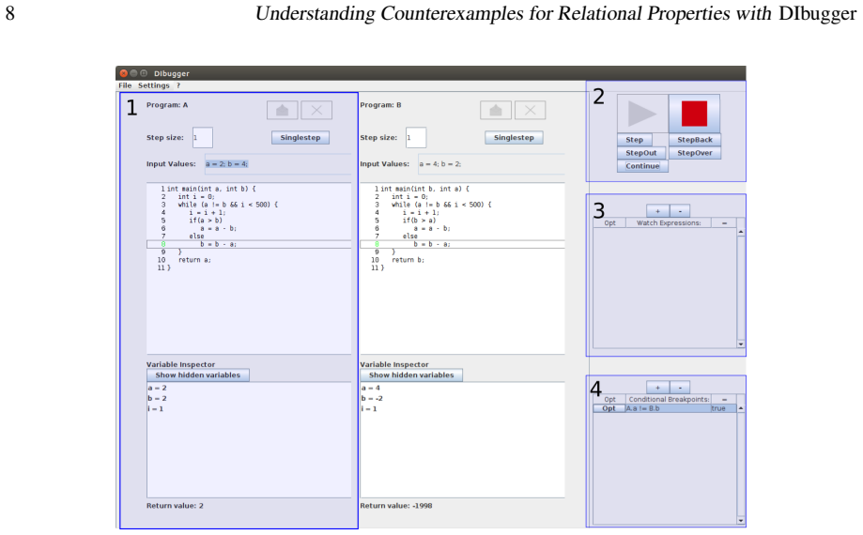Select 'a = 2' in Program A variable inspector
This screenshot has height=535, width=863.
click(x=157, y=388)
